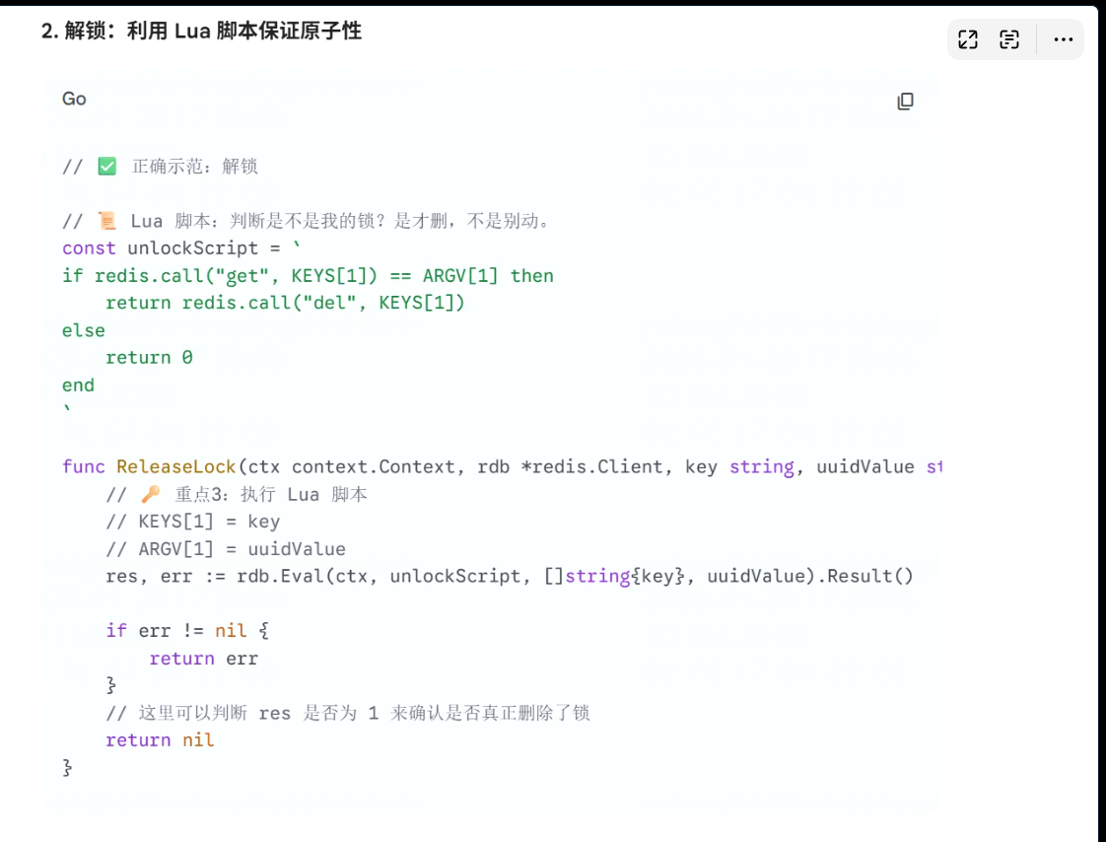Expand the view with the fullscreen arrows icon
1106x842 pixels.
point(968,39)
